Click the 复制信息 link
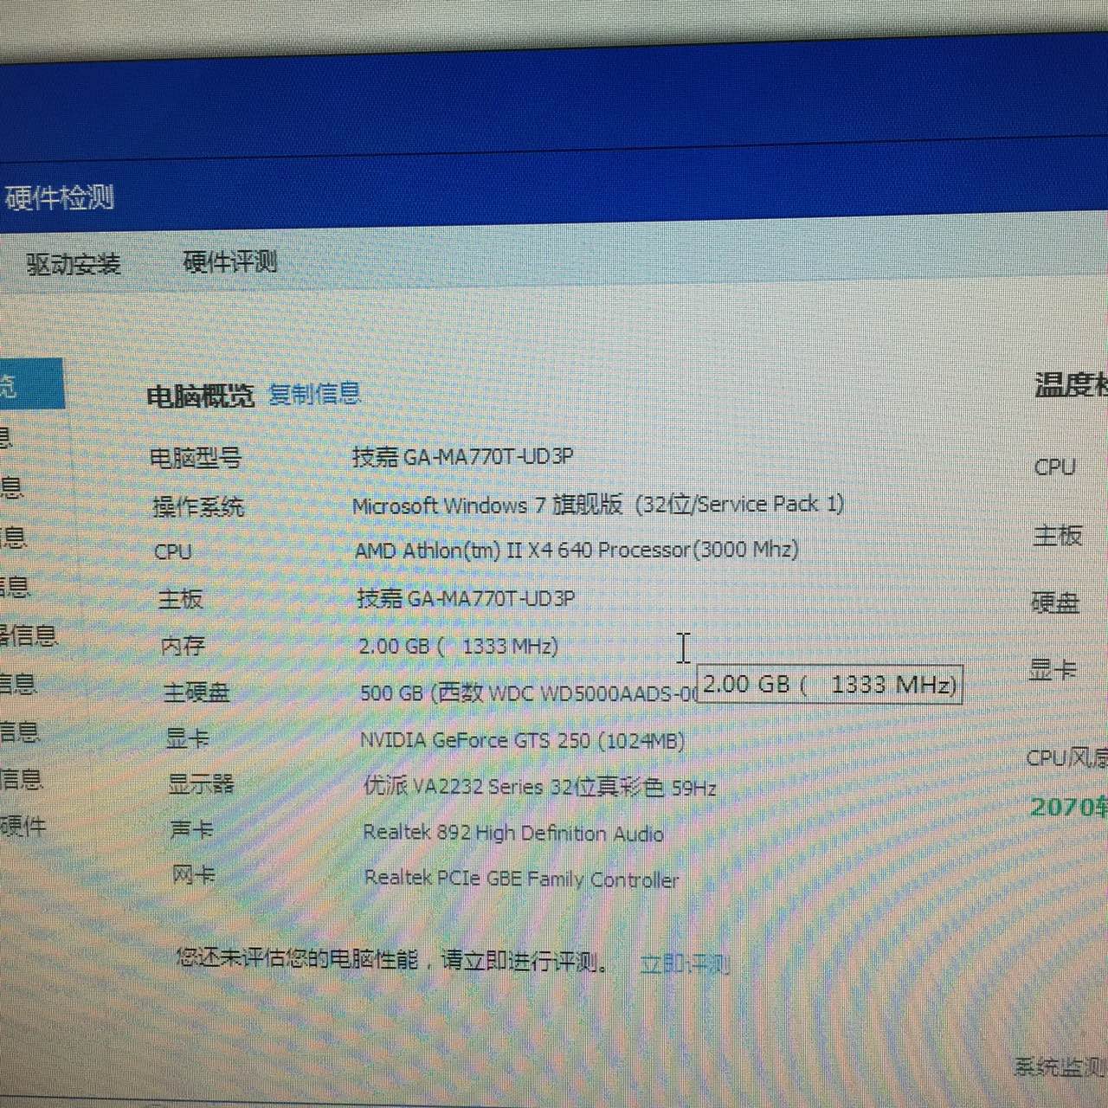This screenshot has width=1108, height=1108. (314, 394)
